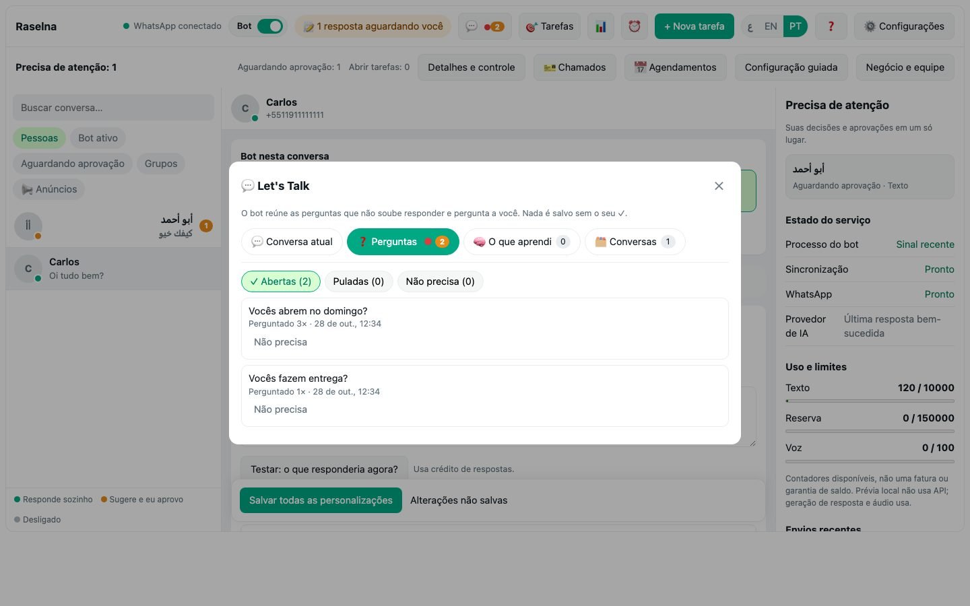Mark 'Vocês abrem no domingo?' as Não precisa
The image size is (970, 606).
280,342
